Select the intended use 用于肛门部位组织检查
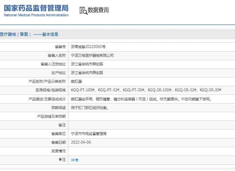The image size is (235, 171). coord(90,108)
